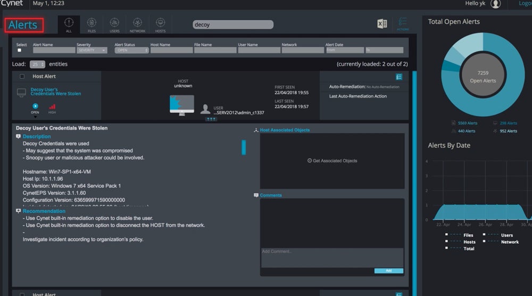Open the Decoy User's Credentials Were Stolen alert
This screenshot has width=532, height=296.
(55, 92)
